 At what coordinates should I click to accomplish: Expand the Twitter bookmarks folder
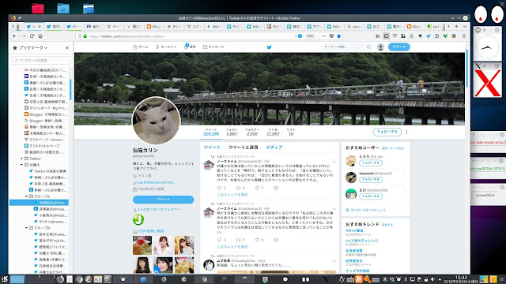(22, 159)
